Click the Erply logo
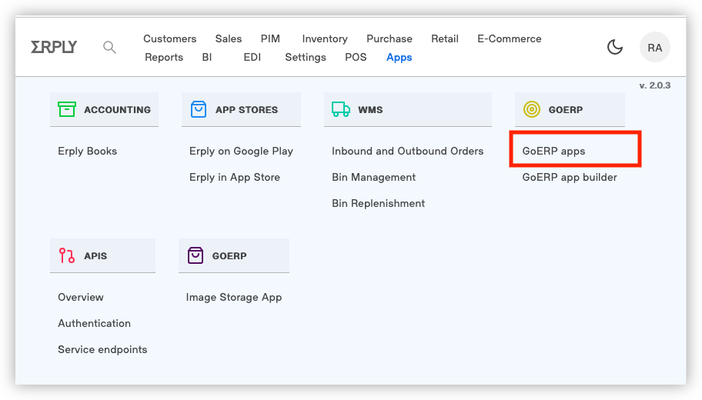702x400 pixels. (54, 47)
